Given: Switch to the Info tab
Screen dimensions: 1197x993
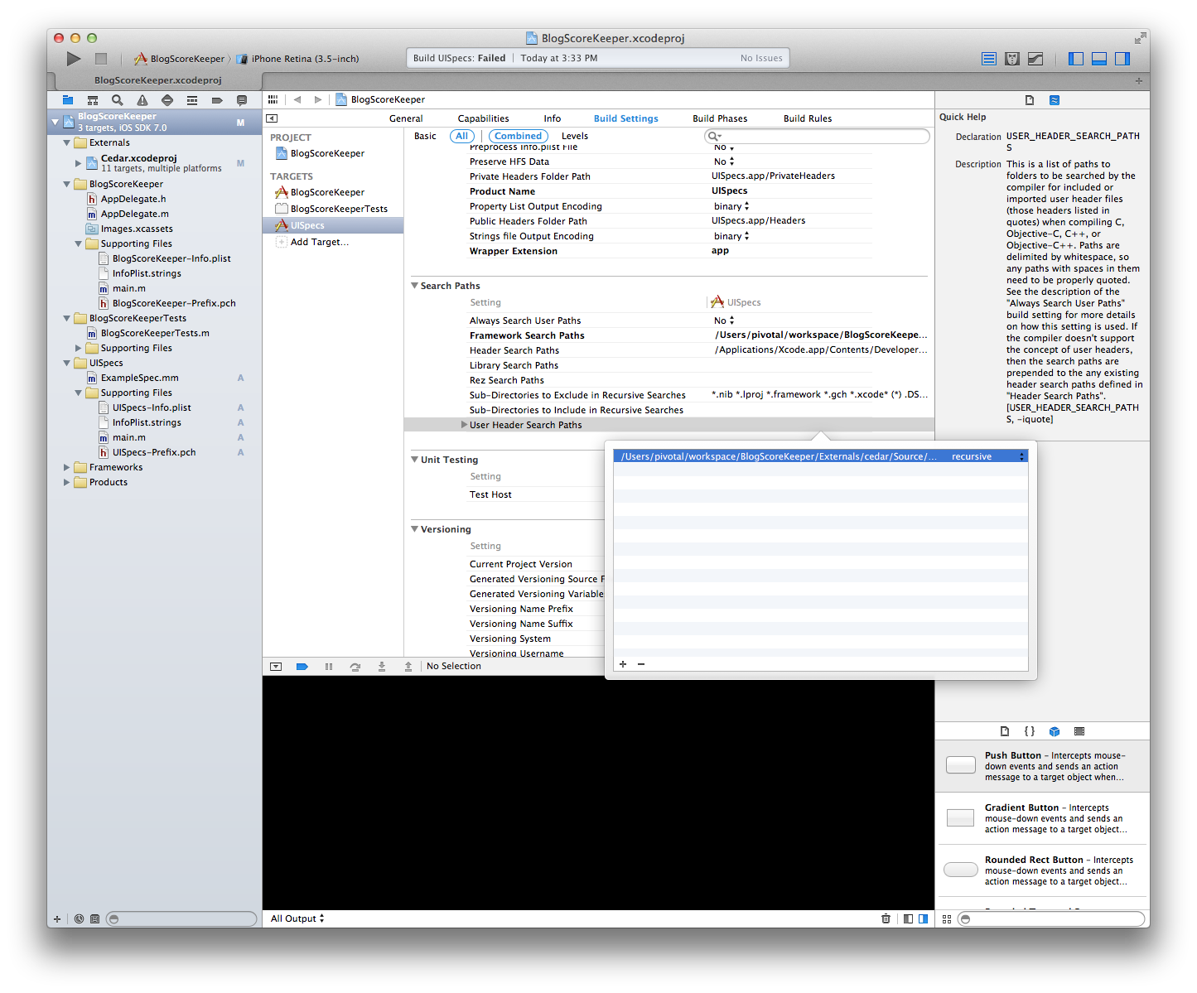Looking at the screenshot, I should coord(552,118).
